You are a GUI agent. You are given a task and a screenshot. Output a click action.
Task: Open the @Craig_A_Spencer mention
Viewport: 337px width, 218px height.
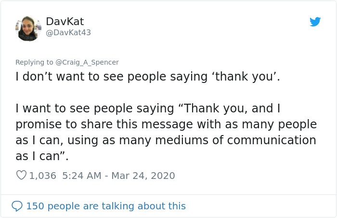87,62
